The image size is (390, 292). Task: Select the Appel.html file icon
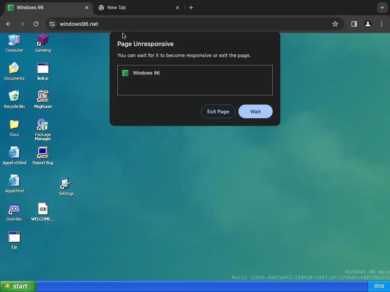coord(14,184)
